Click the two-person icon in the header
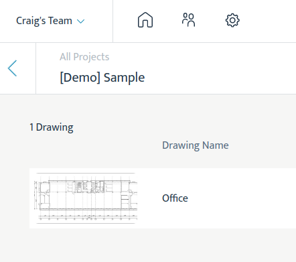The width and height of the screenshot is (296, 262). pyautogui.click(x=189, y=20)
